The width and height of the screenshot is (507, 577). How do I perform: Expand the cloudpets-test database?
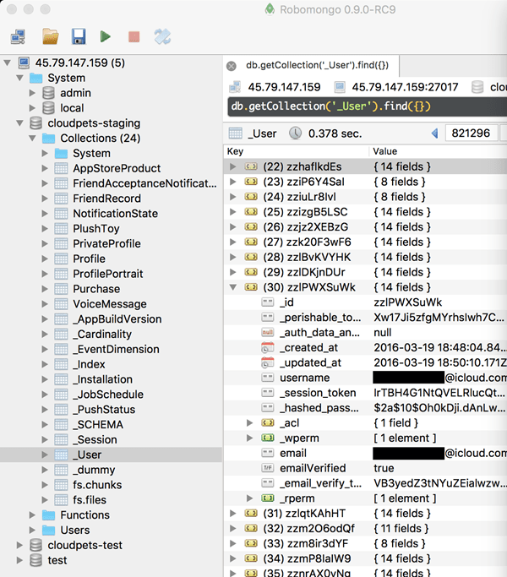click(20, 546)
